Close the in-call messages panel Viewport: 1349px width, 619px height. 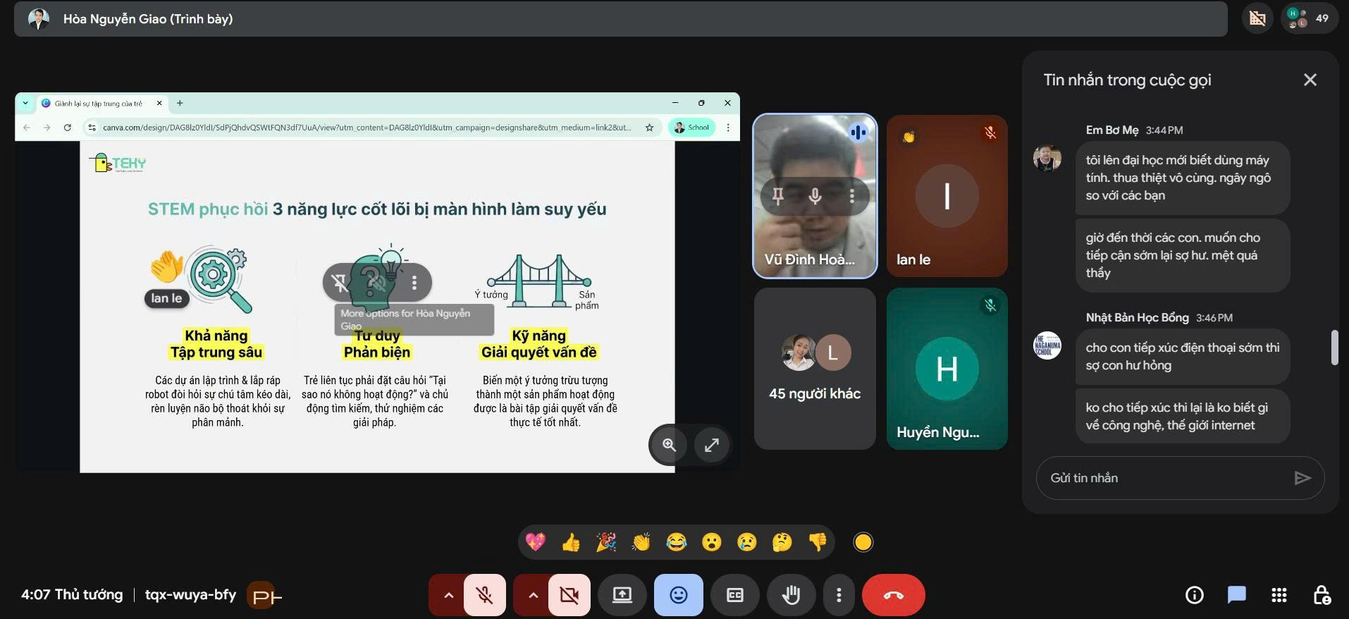coord(1310,80)
